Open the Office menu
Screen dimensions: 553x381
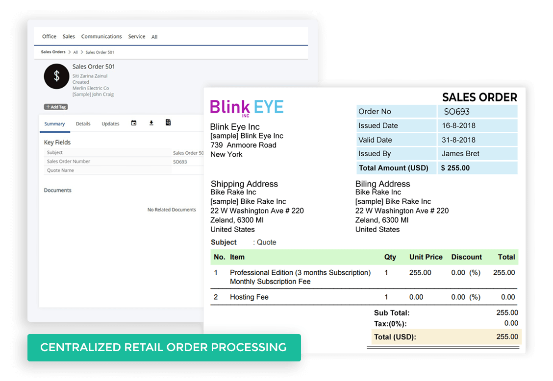point(49,36)
